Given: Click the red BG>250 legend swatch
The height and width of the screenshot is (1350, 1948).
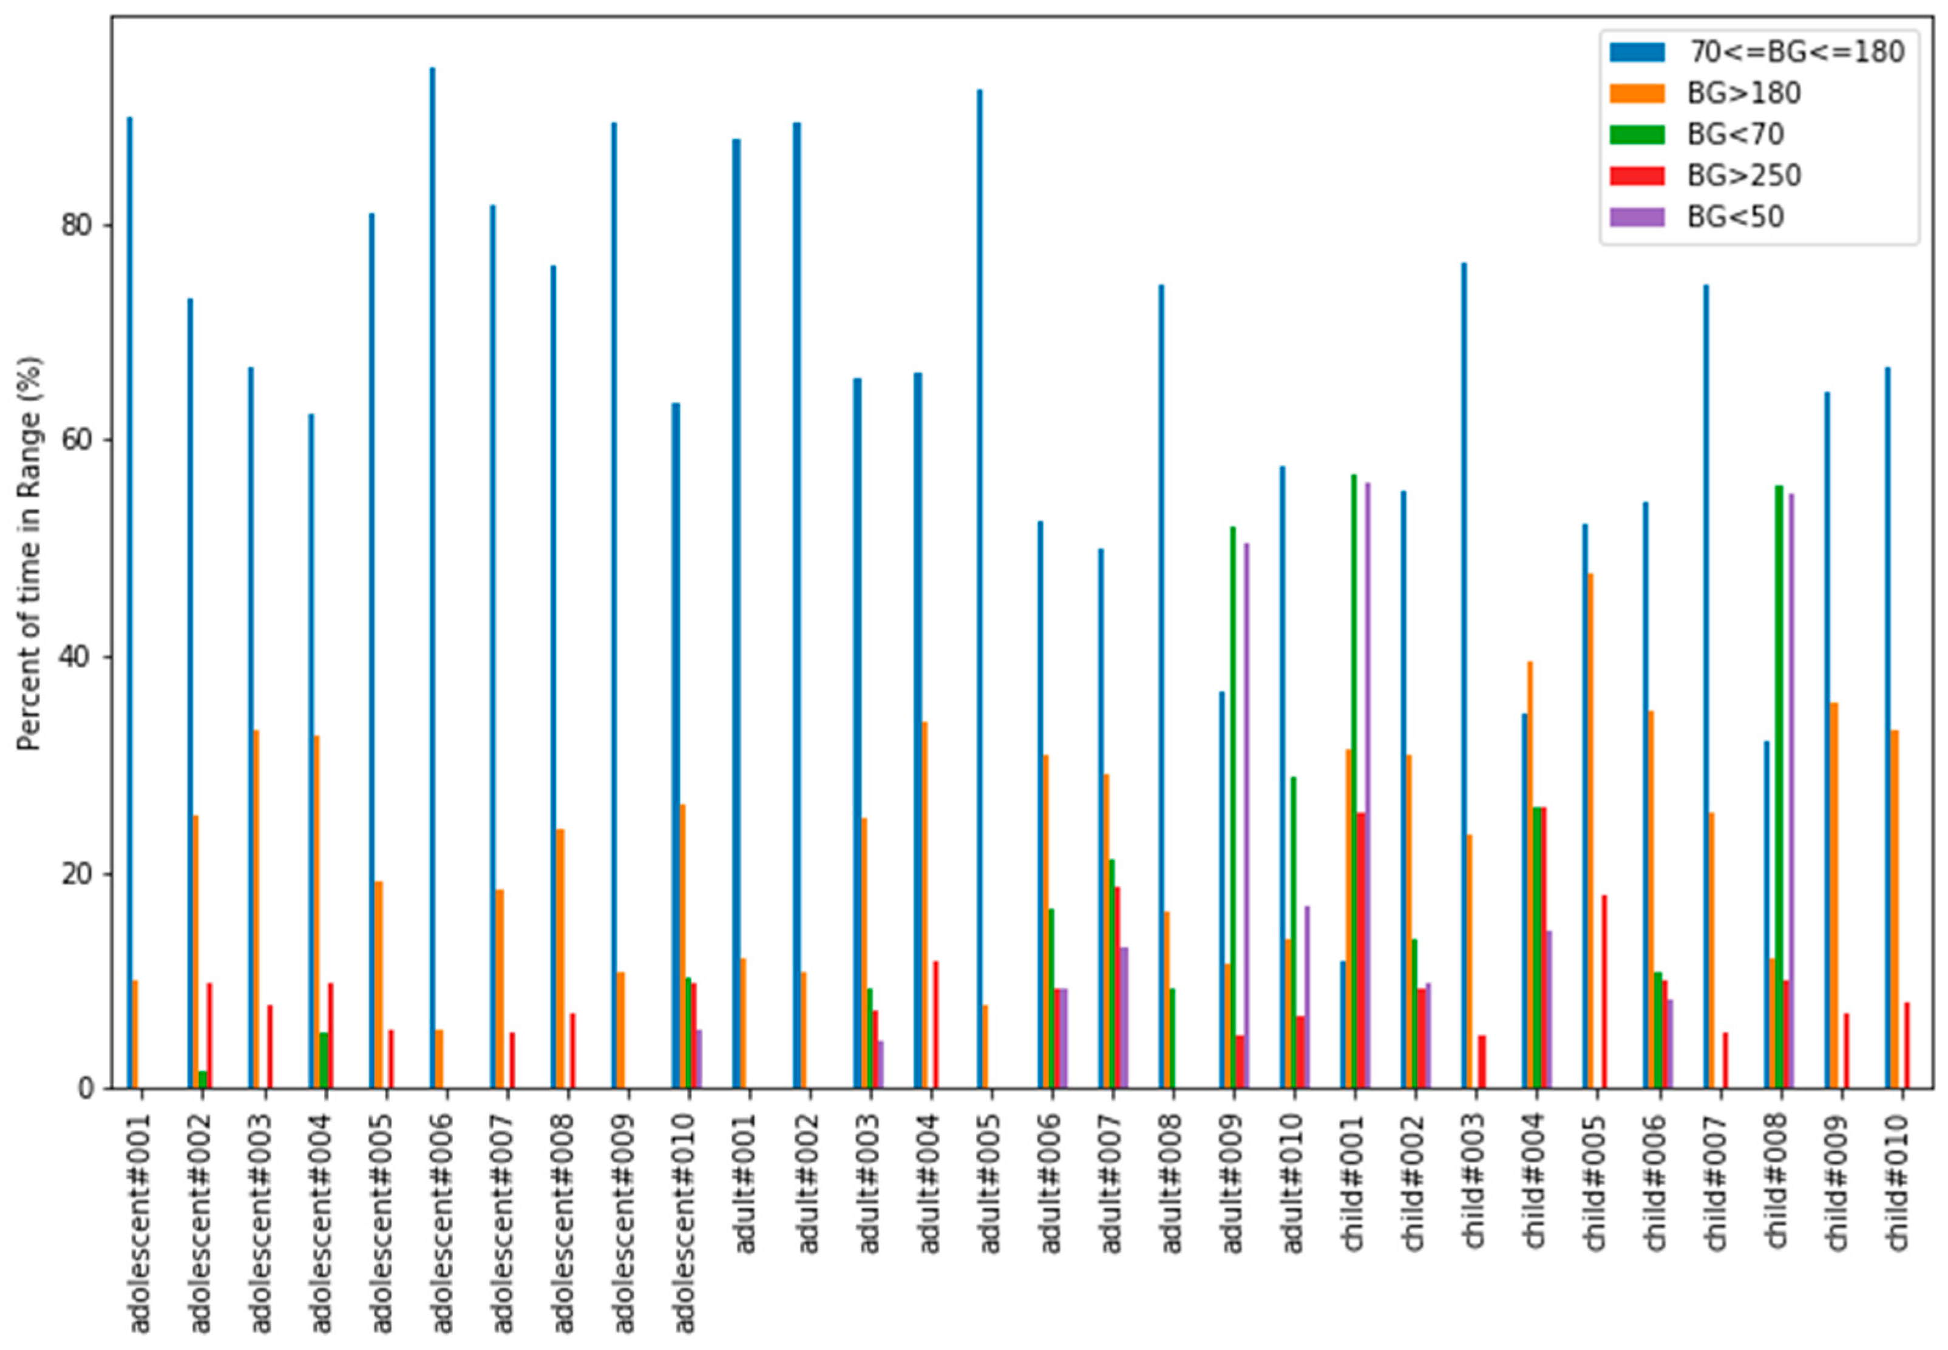Looking at the screenshot, I should point(1637,176).
